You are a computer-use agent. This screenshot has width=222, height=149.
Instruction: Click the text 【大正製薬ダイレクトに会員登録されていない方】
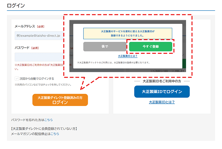coord(44,129)
